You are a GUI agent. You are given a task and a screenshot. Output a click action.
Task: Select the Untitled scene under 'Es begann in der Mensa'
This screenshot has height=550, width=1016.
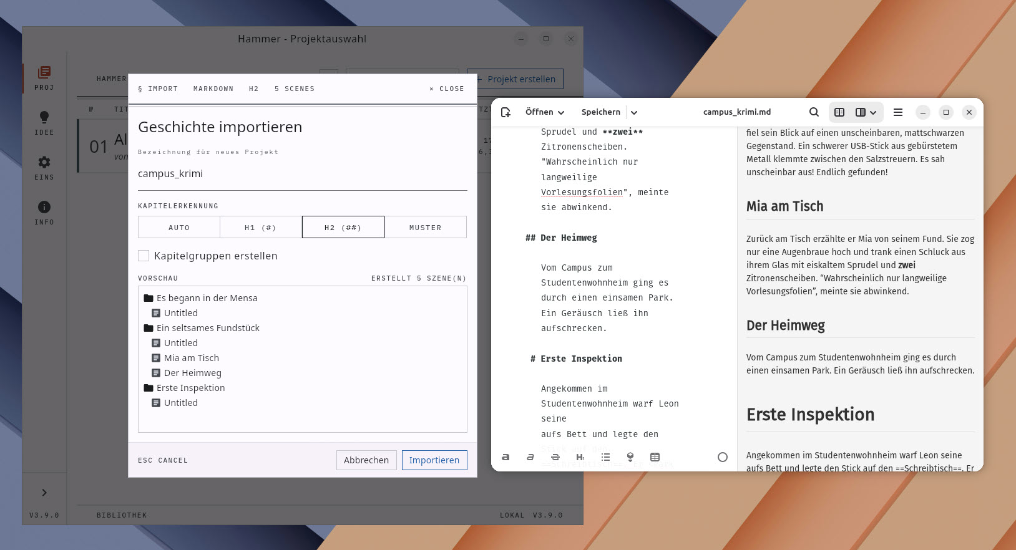pyautogui.click(x=175, y=313)
